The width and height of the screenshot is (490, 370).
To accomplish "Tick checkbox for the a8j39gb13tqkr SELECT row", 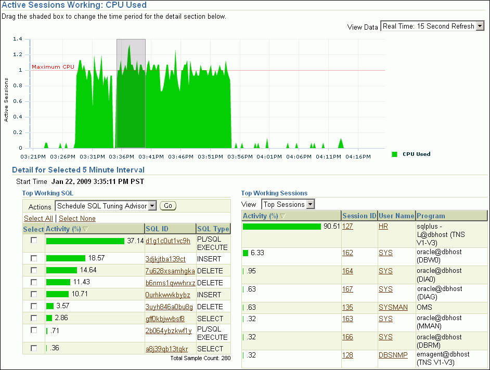I will click(34, 348).
